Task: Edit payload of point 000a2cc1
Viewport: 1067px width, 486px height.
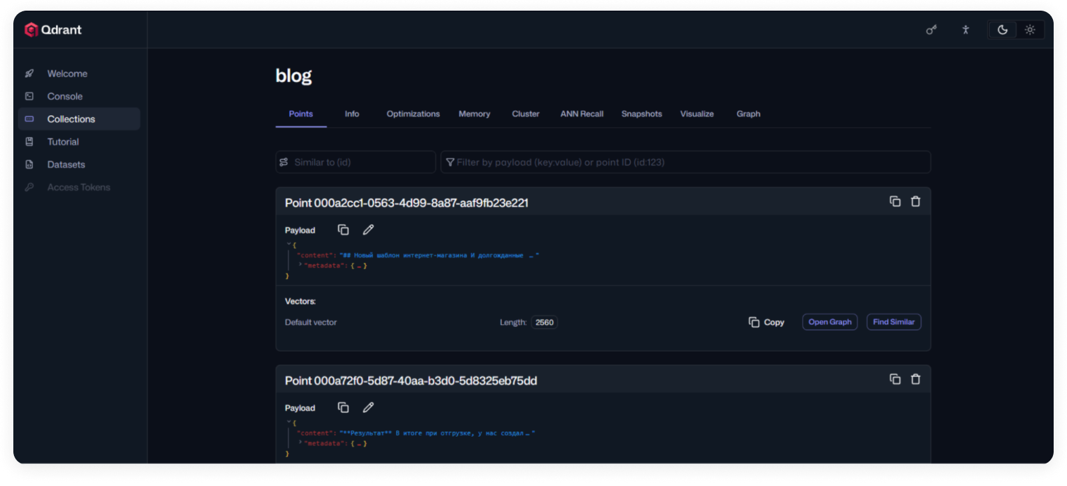Action: click(368, 230)
